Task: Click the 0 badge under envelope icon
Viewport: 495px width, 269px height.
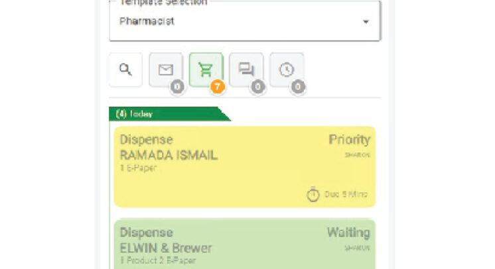Action: click(x=177, y=87)
